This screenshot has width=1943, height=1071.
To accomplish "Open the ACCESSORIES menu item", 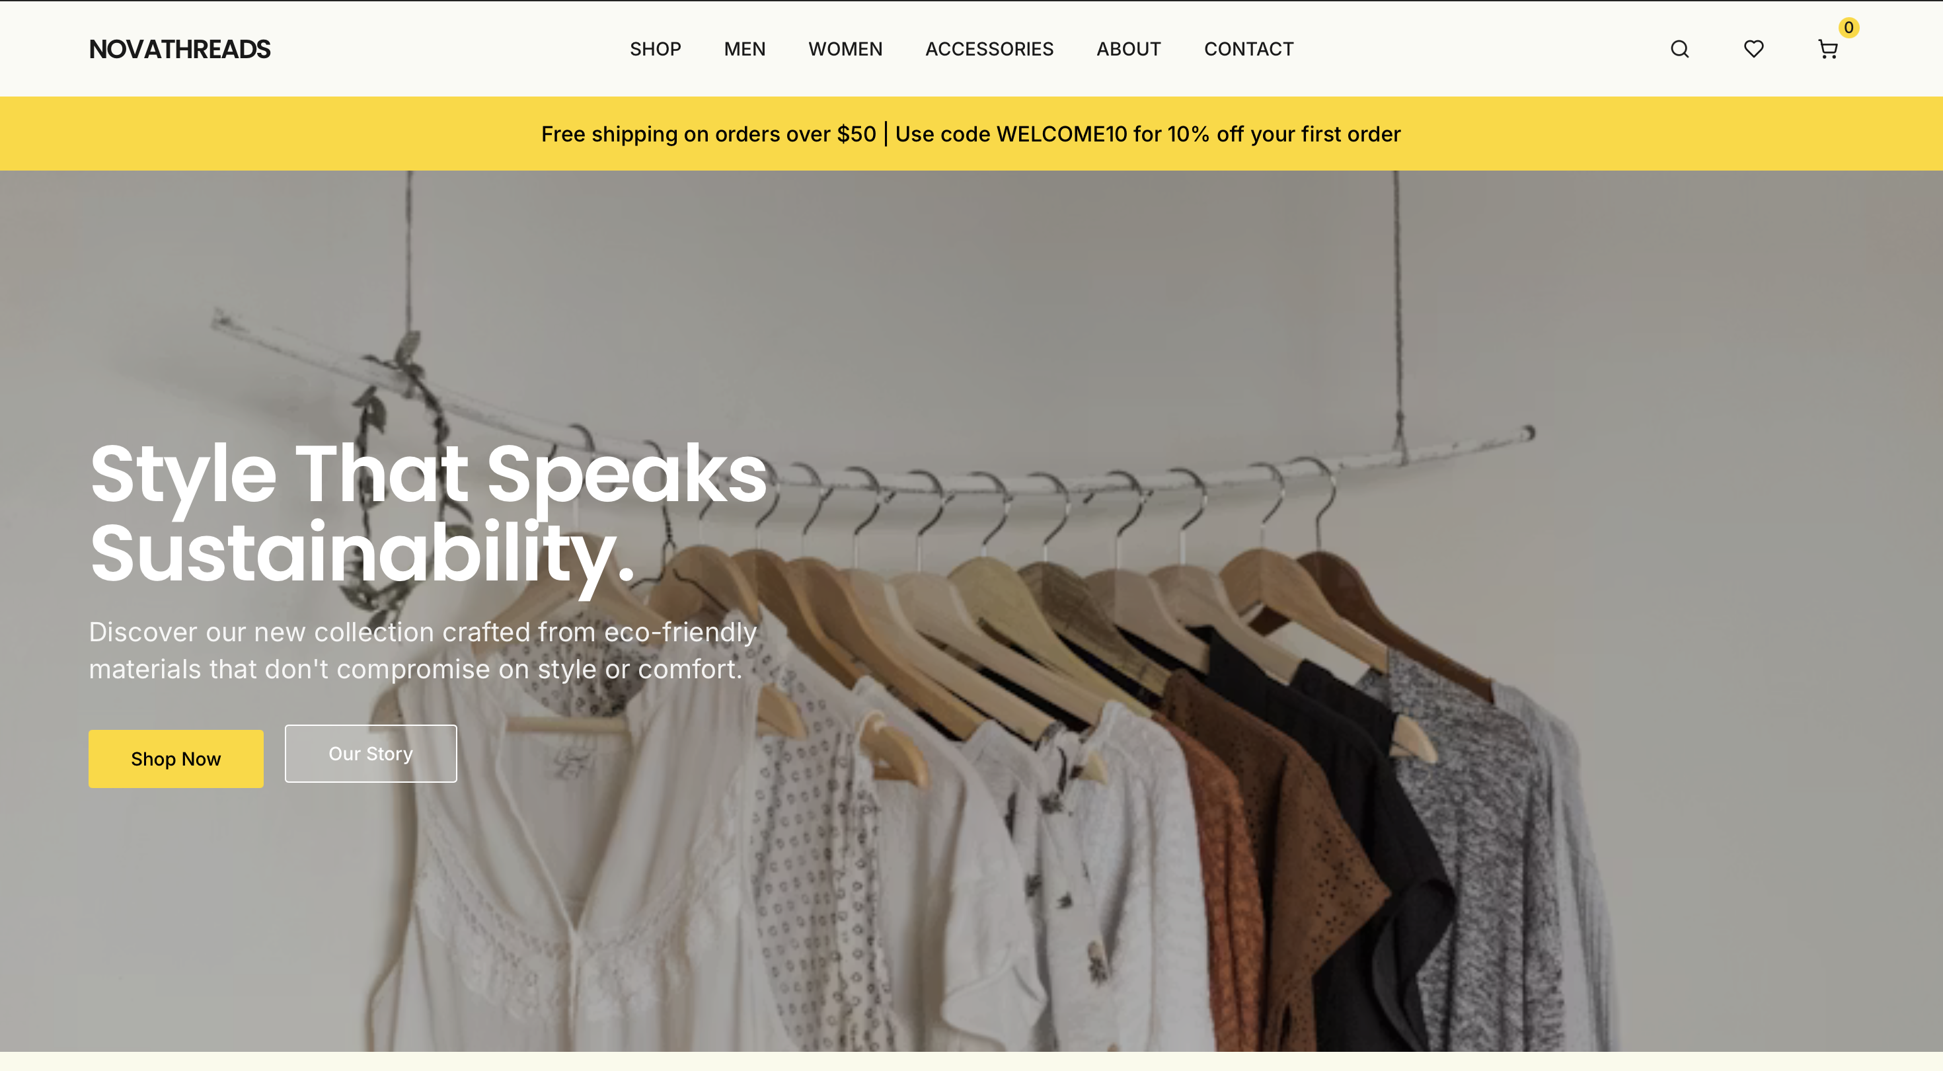I will point(989,49).
